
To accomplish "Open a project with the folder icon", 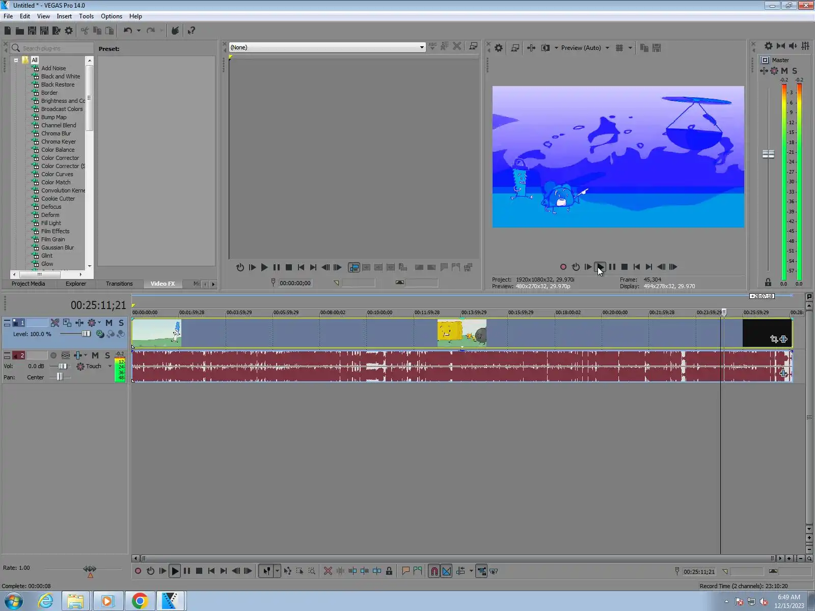I will pos(20,31).
